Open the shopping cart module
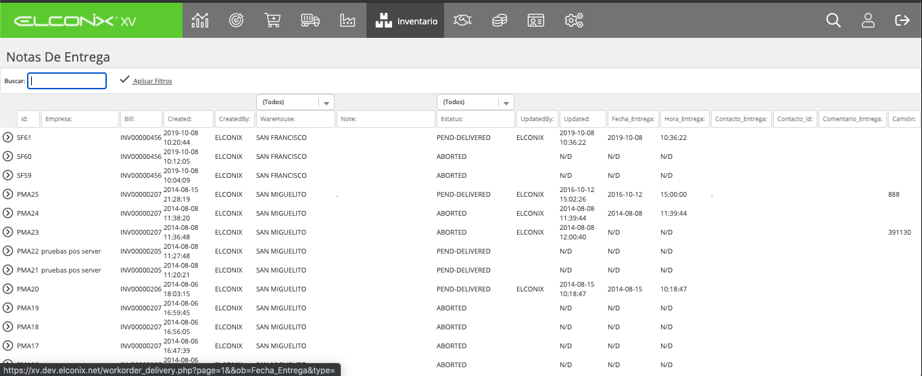 pos(272,20)
